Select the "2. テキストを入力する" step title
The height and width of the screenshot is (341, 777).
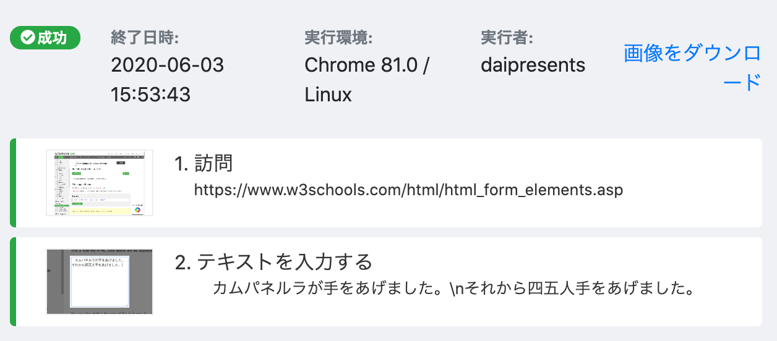click(274, 262)
